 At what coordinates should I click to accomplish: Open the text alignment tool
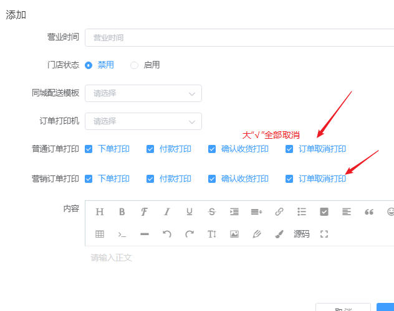[x=347, y=212]
